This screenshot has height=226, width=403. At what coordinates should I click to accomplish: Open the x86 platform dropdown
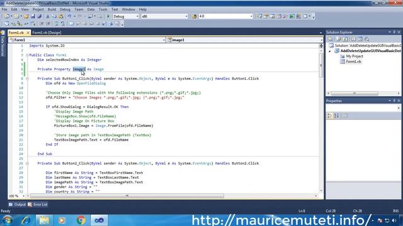[x=186, y=16]
